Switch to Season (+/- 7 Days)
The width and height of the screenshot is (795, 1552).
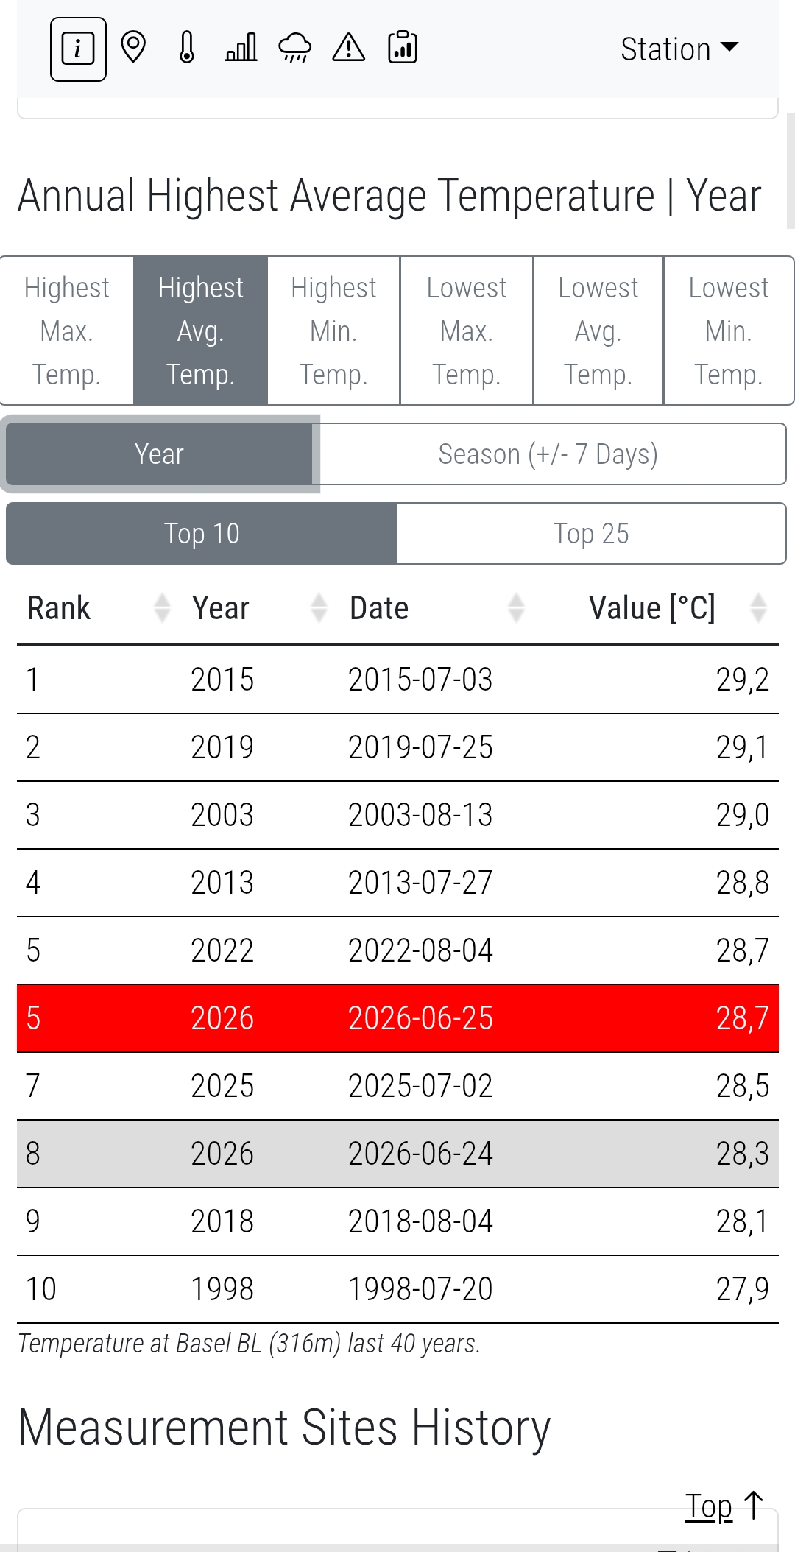[x=548, y=454]
